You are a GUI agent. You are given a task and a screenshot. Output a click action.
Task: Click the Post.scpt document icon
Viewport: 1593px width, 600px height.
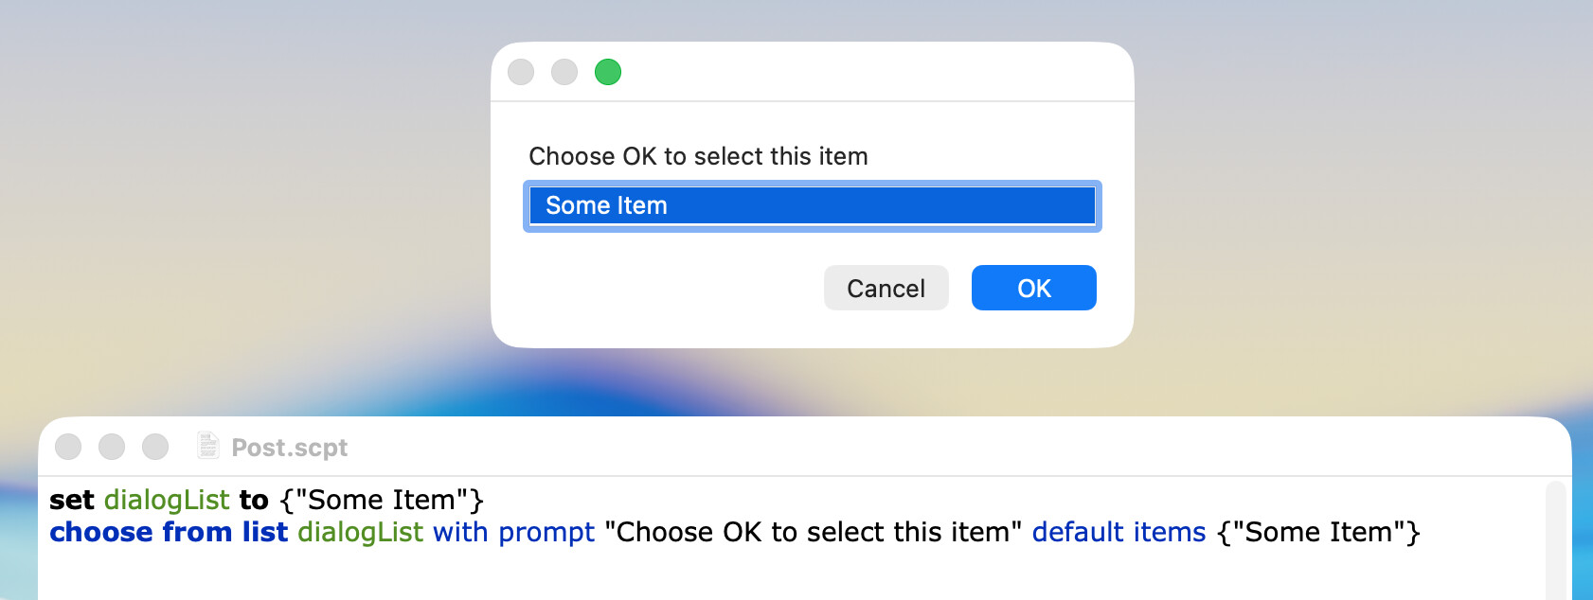tap(207, 446)
